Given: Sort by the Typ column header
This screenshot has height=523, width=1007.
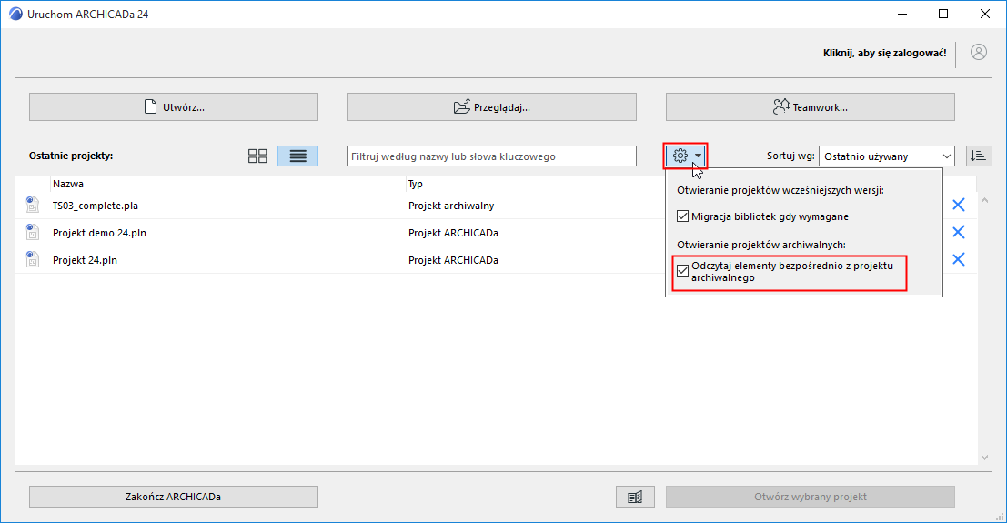Looking at the screenshot, I should [x=416, y=184].
